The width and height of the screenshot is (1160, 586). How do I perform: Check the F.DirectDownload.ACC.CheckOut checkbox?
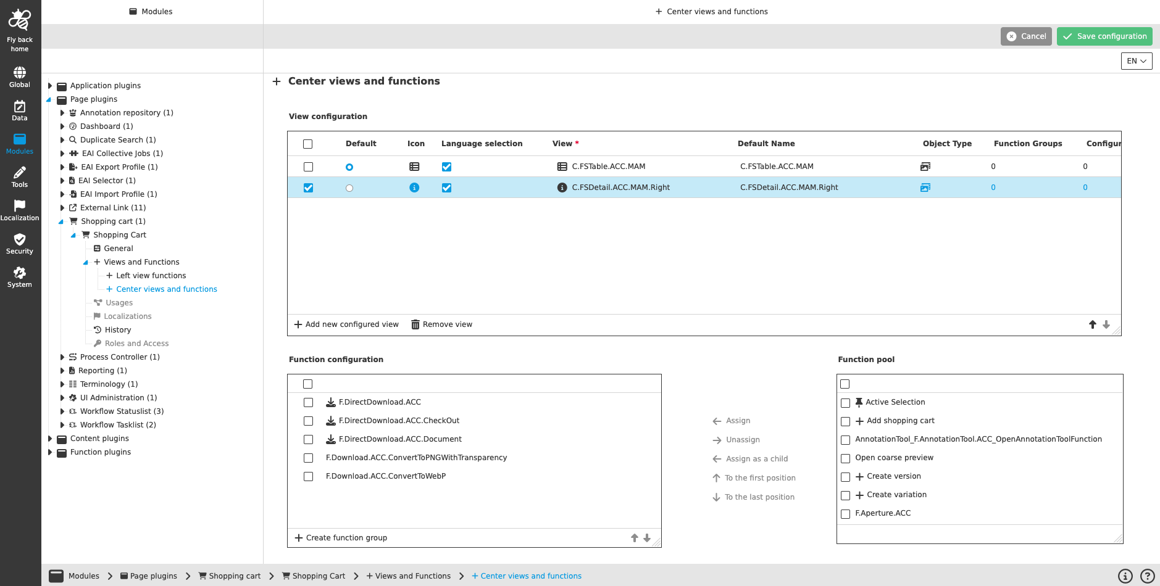(308, 421)
